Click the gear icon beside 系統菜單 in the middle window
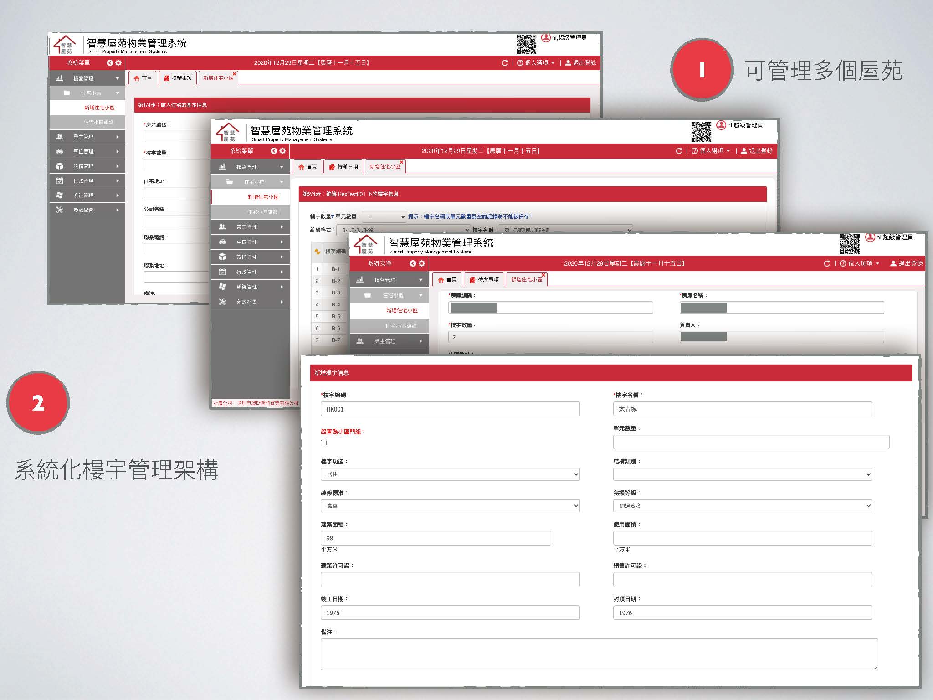Screen dimensions: 933x700 [x=282, y=151]
